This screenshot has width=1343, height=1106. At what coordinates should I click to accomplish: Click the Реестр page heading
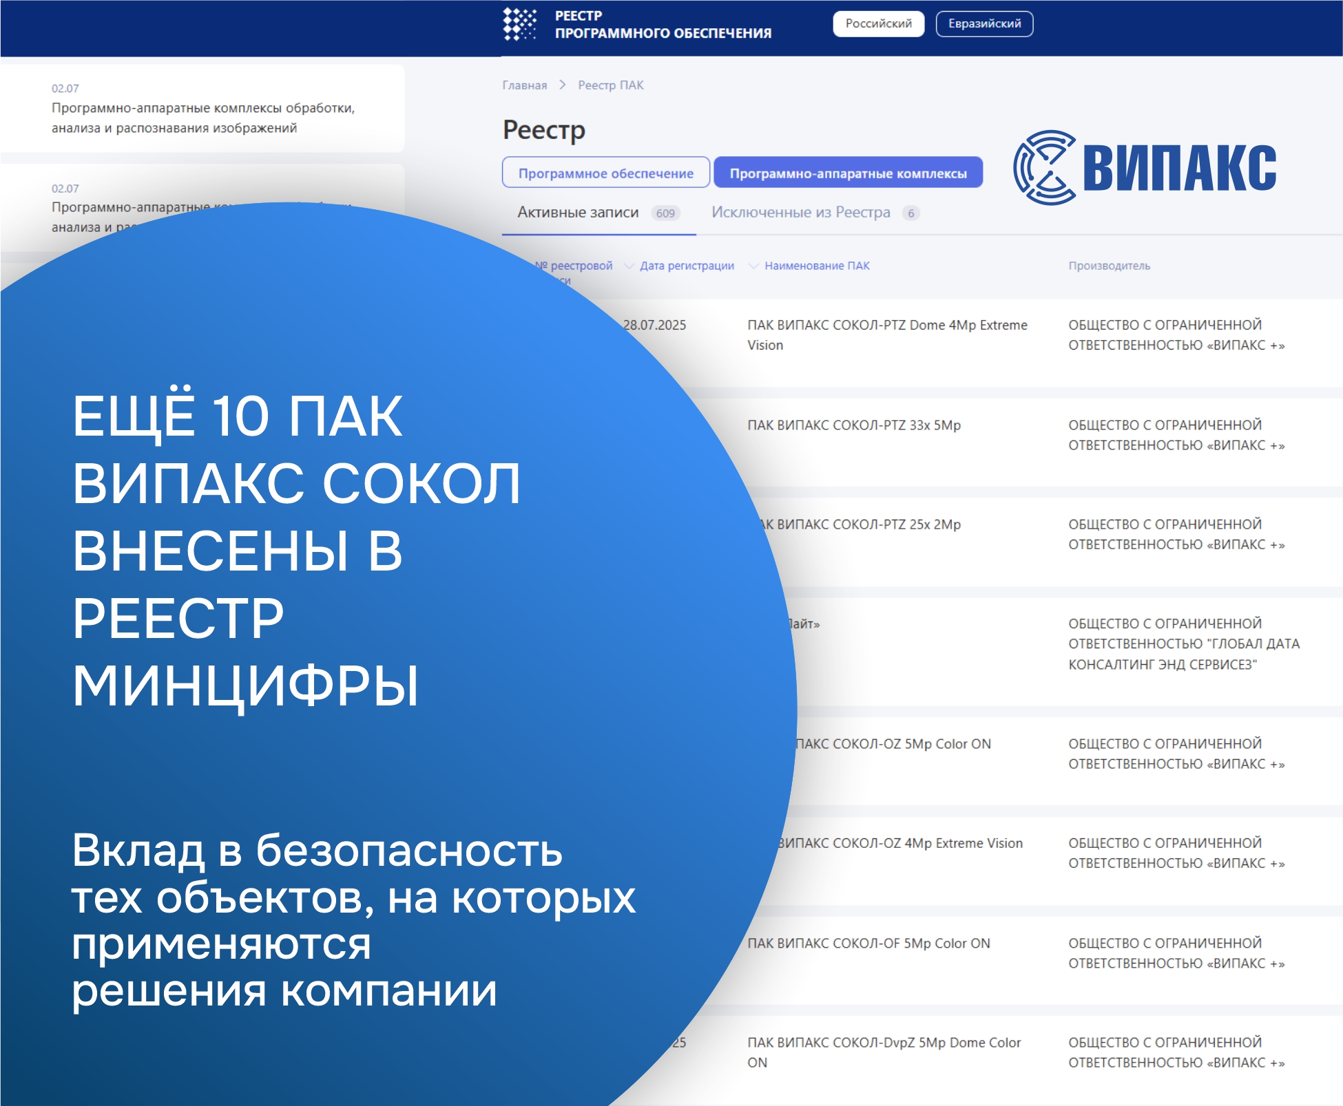click(544, 130)
